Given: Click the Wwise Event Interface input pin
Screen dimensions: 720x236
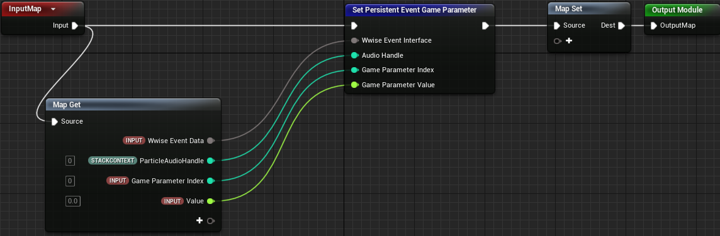Looking at the screenshot, I should [354, 40].
